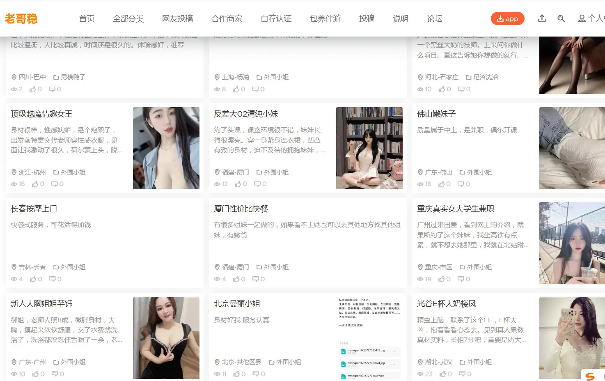The width and height of the screenshot is (605, 381).
Task: Click the mmexport1726727026473.jpg attachment entry
Action: click(368, 352)
